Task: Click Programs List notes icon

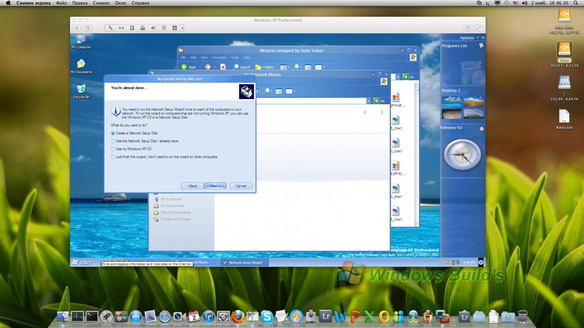Action: click(x=481, y=46)
